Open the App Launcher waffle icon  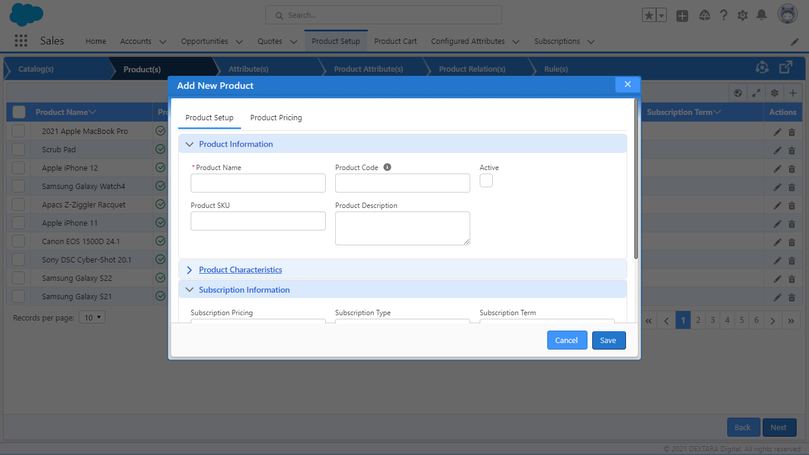click(x=20, y=40)
